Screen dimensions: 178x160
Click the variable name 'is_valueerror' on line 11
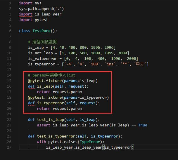coord(43,59)
